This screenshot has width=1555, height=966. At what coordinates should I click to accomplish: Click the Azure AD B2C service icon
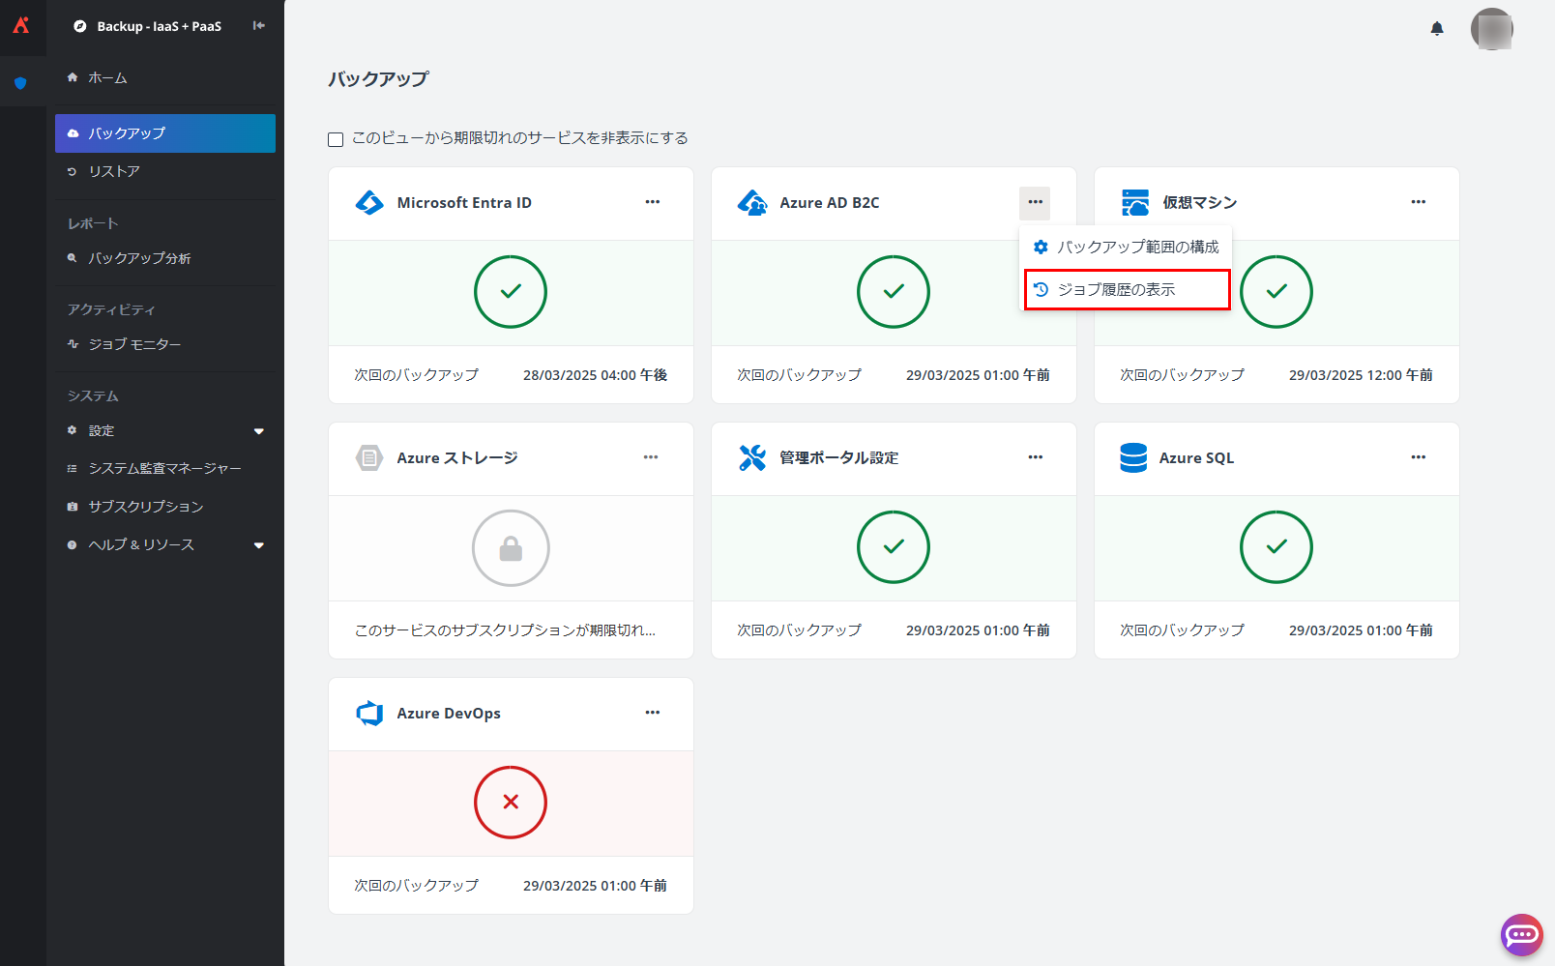tap(752, 203)
